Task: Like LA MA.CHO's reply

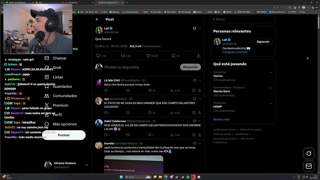Action: point(151,90)
